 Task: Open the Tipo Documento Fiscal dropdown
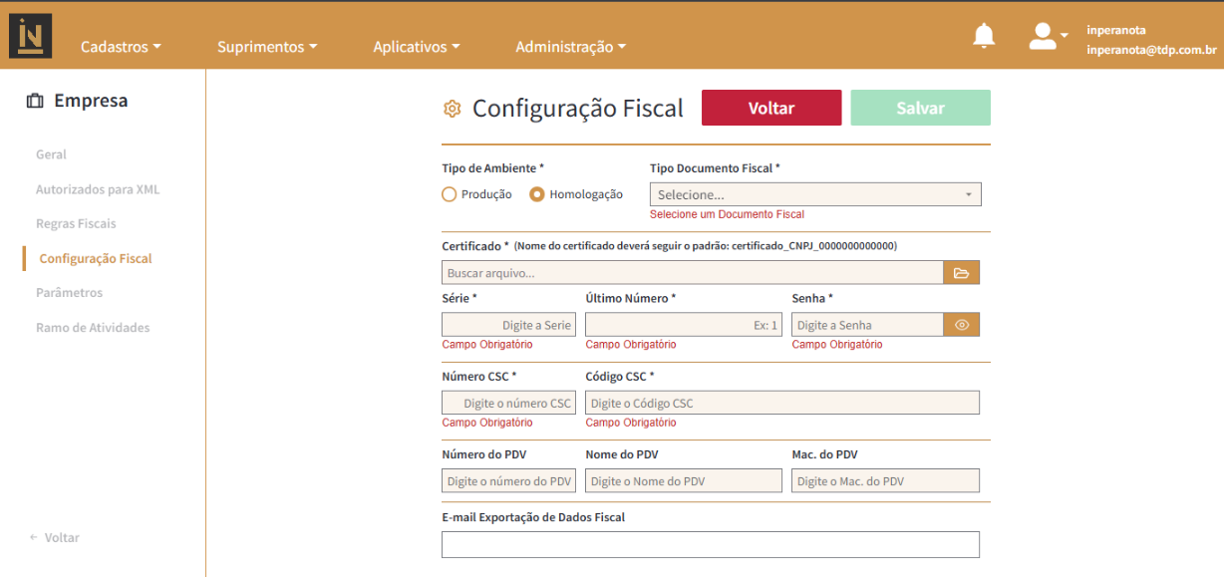(815, 194)
